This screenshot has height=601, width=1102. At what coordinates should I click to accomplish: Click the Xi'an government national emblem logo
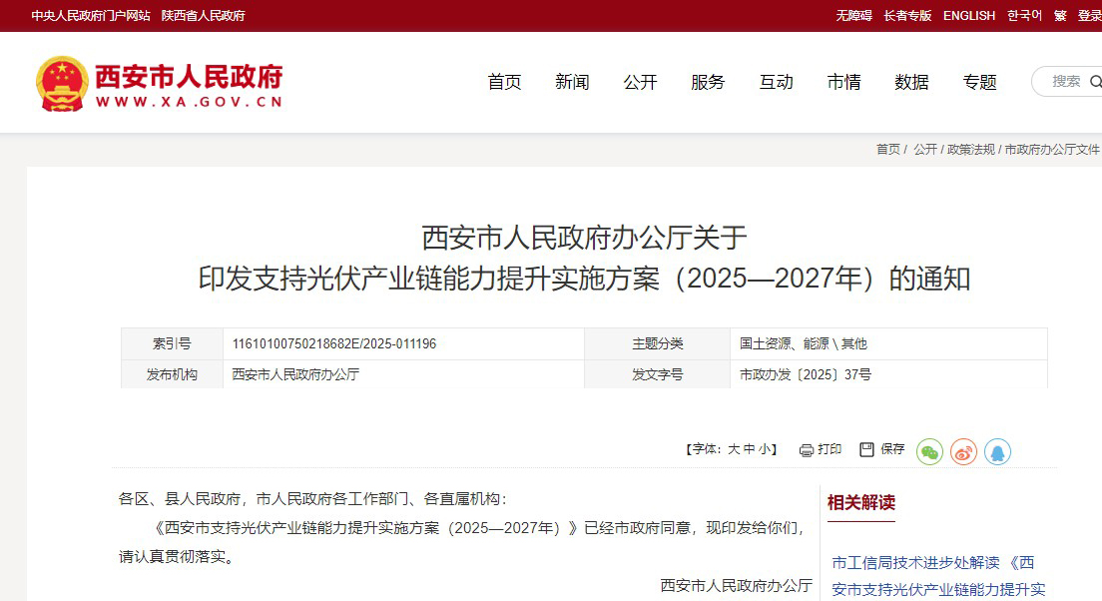point(62,83)
